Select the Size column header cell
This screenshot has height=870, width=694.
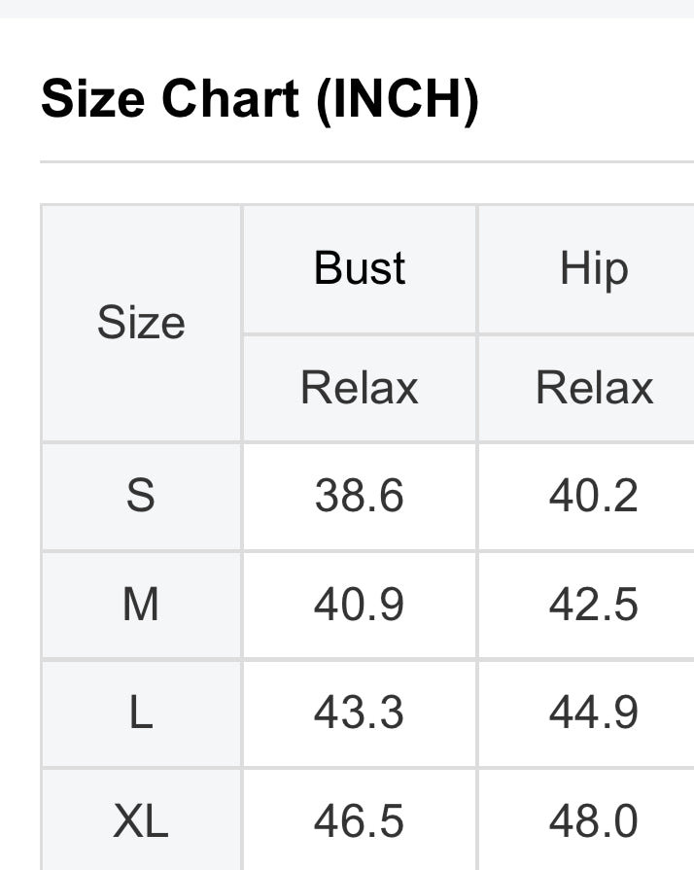click(141, 323)
